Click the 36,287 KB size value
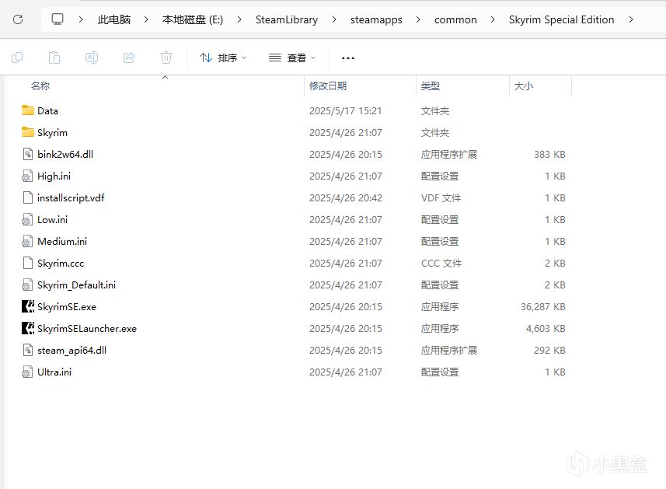Image resolution: width=666 pixels, height=489 pixels. (x=542, y=307)
